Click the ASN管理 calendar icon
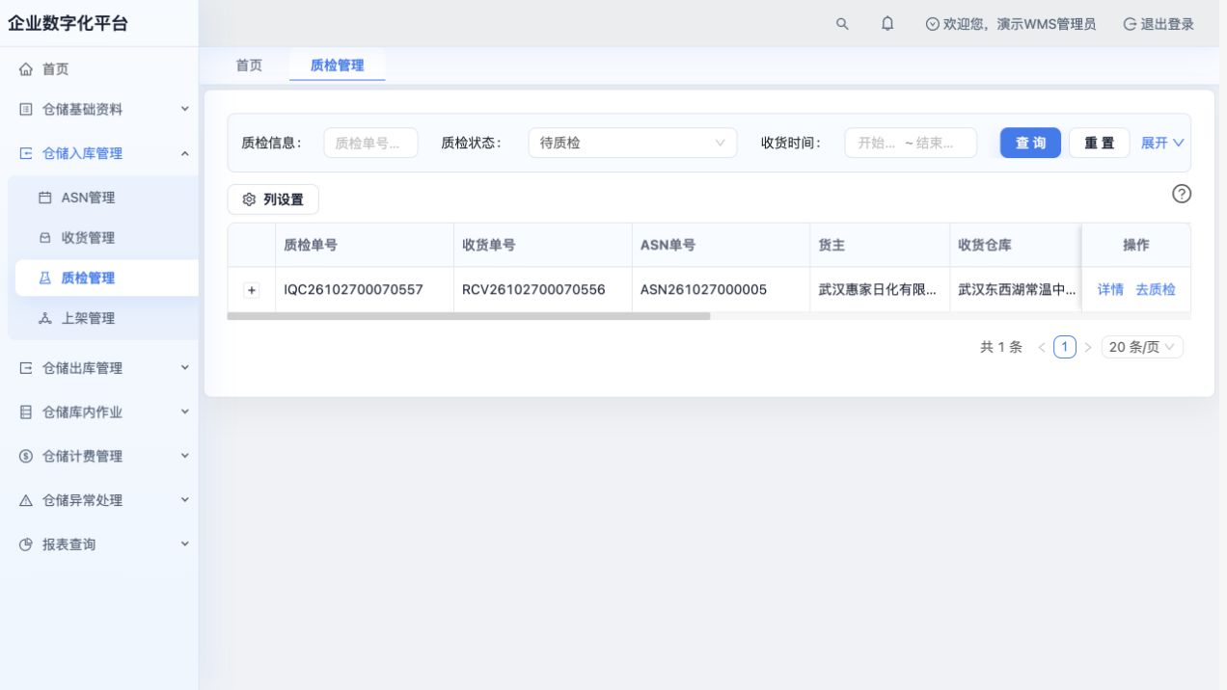Viewport: 1227px width, 690px height. coord(45,198)
